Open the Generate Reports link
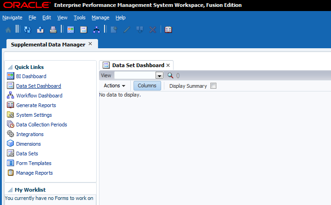 [x=36, y=105]
